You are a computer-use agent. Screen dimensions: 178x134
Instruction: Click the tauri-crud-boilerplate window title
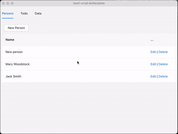coord(89,3)
